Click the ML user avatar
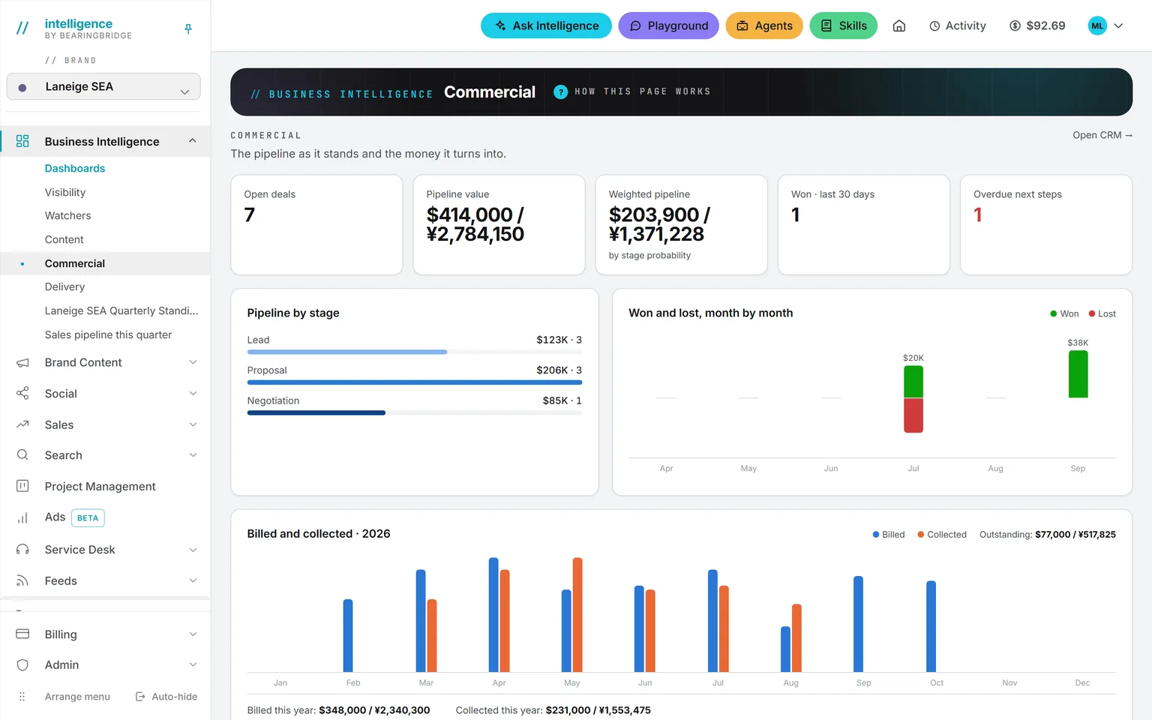The height and width of the screenshot is (720, 1152). [1097, 25]
